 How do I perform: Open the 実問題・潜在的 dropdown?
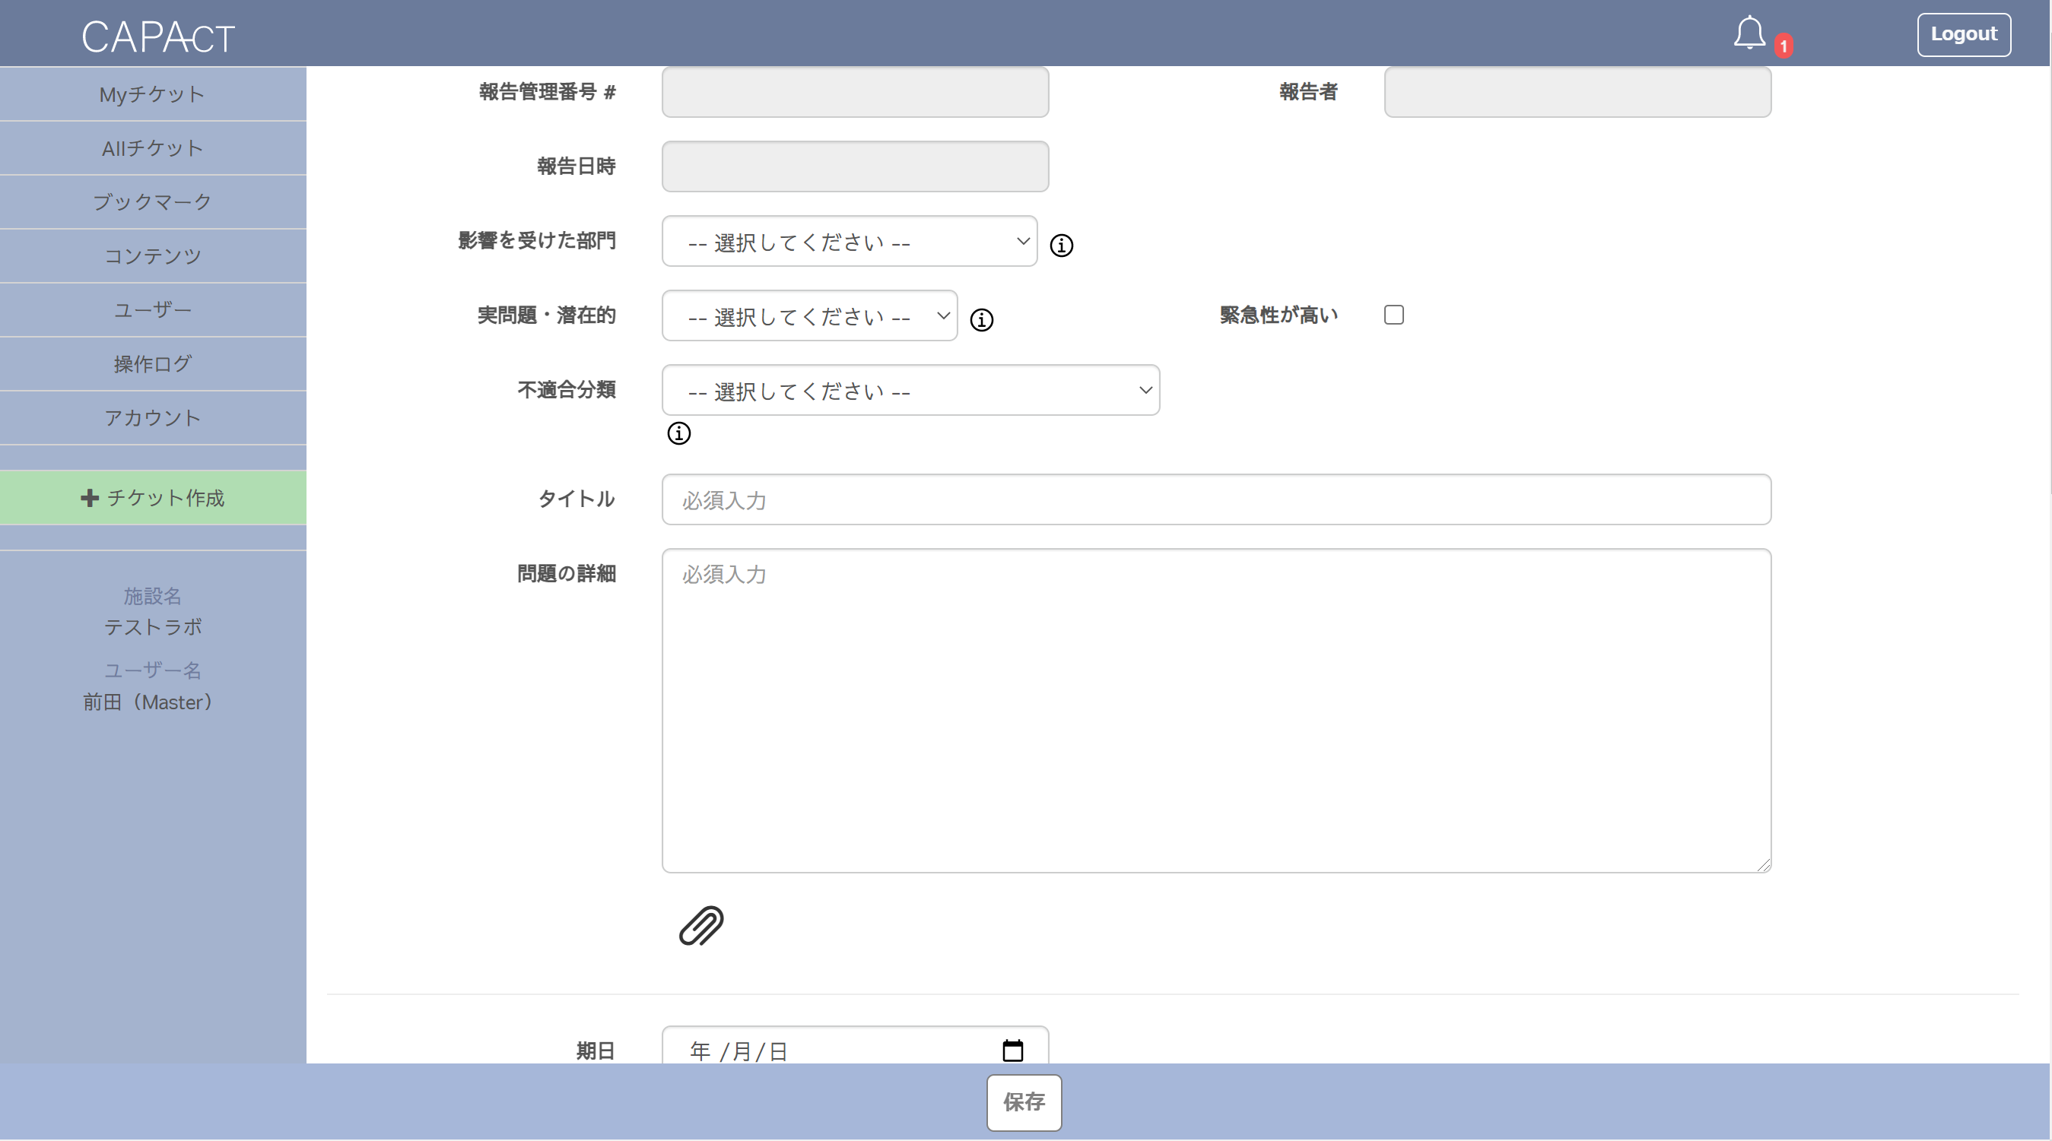(x=809, y=316)
